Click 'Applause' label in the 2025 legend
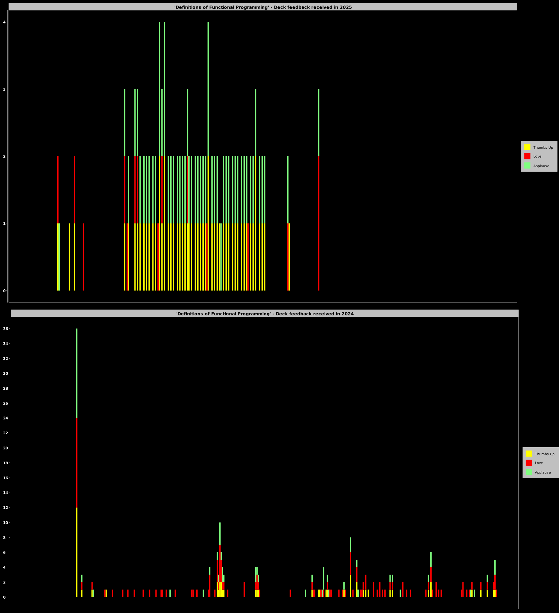 tap(541, 166)
